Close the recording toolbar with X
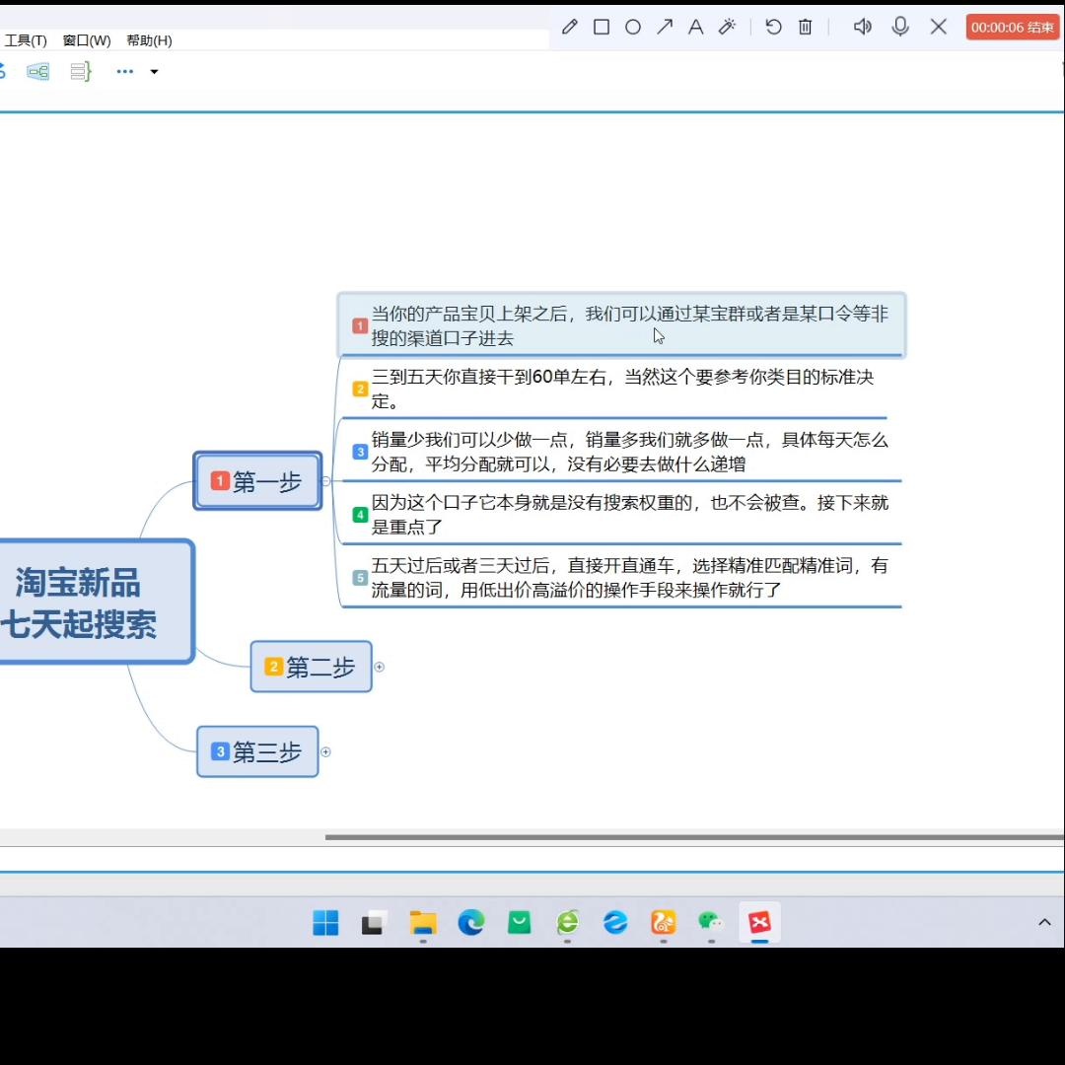 pyautogui.click(x=939, y=28)
